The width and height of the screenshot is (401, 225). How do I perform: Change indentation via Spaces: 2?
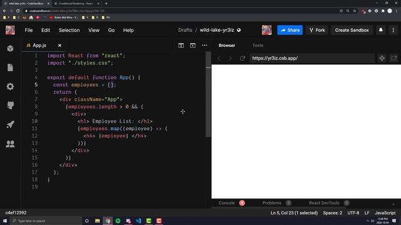(333, 212)
